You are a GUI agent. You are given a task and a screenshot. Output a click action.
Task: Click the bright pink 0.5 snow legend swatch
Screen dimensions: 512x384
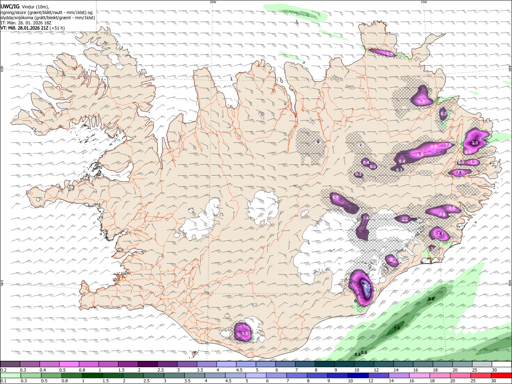[x=69, y=364]
